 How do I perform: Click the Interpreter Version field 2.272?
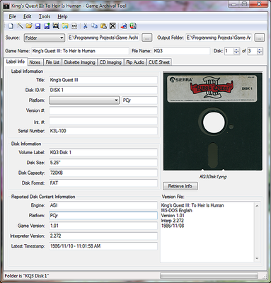point(103,236)
